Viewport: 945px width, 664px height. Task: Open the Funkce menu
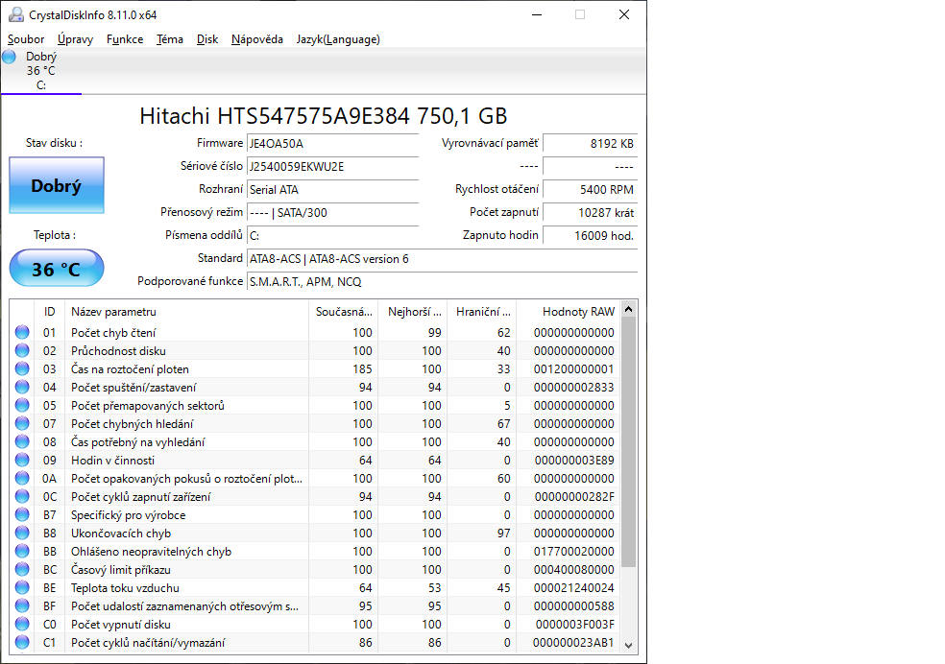click(x=125, y=39)
